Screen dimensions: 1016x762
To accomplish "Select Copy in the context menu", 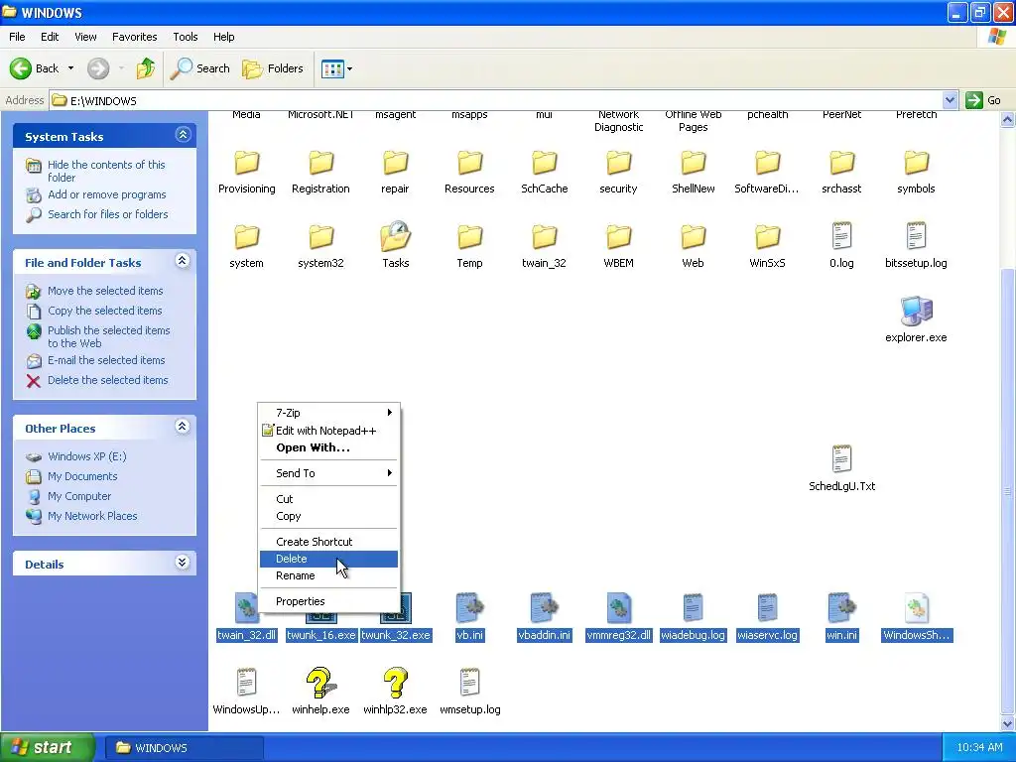I will coord(328,516).
